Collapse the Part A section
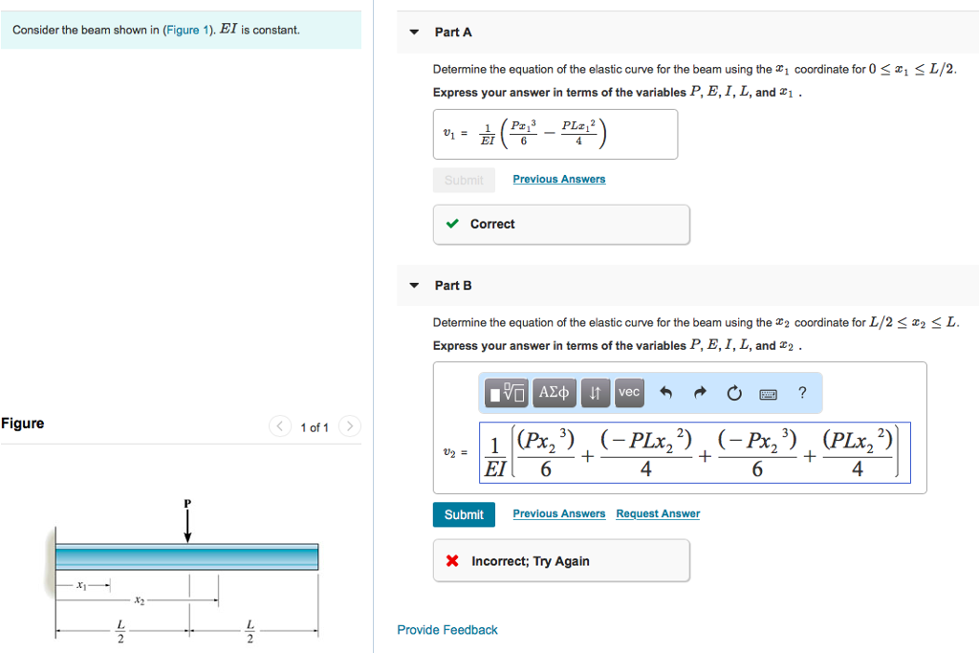The width and height of the screenshot is (979, 653). click(x=413, y=31)
